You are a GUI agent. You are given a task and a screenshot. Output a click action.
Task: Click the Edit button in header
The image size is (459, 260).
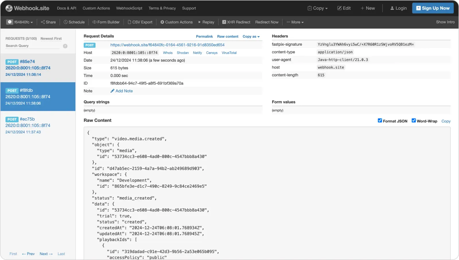pyautogui.click(x=344, y=8)
